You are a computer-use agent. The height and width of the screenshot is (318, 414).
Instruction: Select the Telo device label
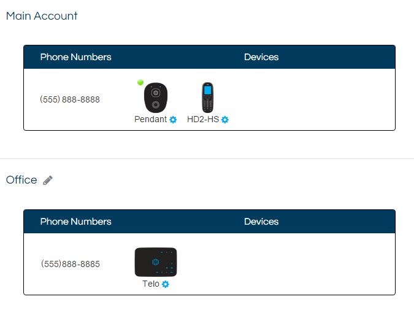(151, 284)
